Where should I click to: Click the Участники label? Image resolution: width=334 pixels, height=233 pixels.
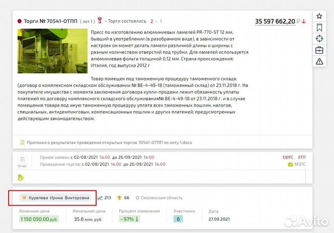pos(184,211)
